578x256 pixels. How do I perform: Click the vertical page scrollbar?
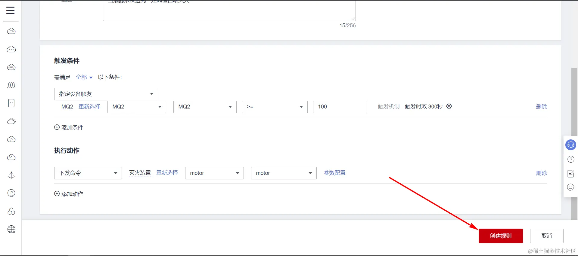tap(574, 144)
